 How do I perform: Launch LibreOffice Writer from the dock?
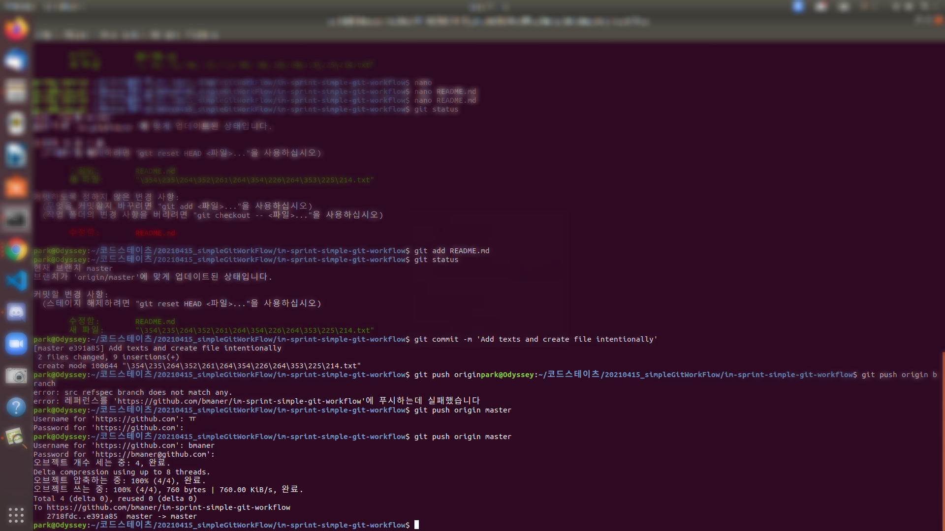pos(16,155)
